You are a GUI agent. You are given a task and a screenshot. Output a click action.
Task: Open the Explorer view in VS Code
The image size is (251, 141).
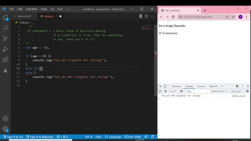click(5, 18)
